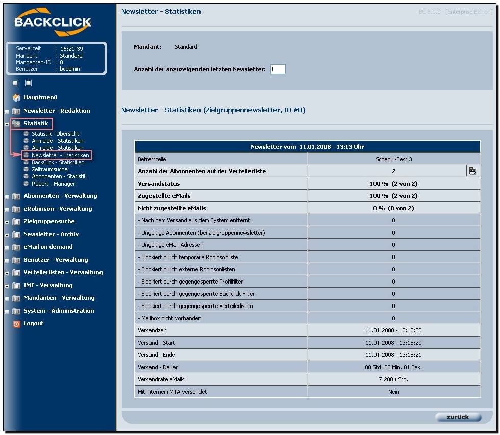Click the bullet icon beside BackClick - Statistiken
500x435 pixels.
point(26,162)
